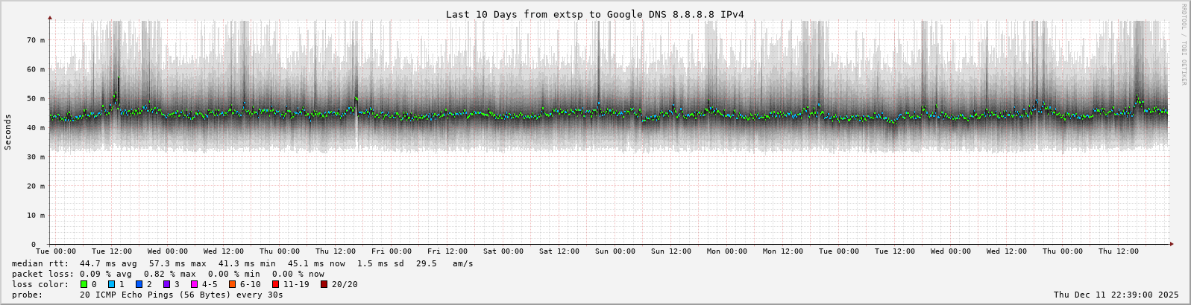Click the 50 m y-axis tick label
This screenshot has height=305, width=1191.
click(37, 98)
